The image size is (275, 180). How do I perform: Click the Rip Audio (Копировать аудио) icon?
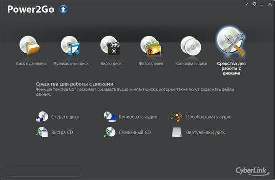110,117
